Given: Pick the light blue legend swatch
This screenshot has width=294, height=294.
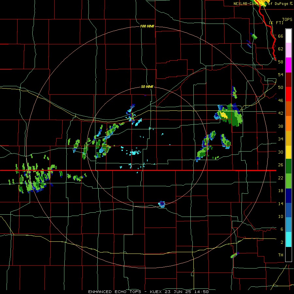Looking at the screenshot, I should point(288,225).
